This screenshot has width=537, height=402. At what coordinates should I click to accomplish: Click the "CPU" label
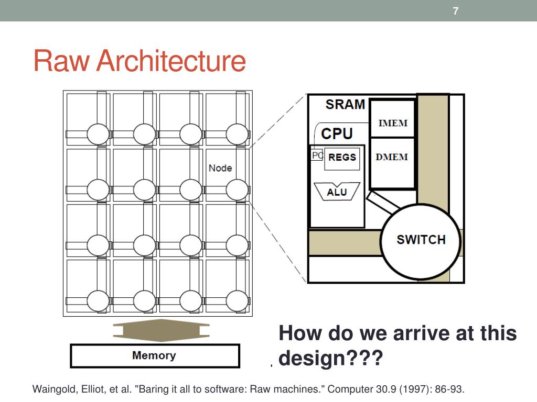point(337,133)
